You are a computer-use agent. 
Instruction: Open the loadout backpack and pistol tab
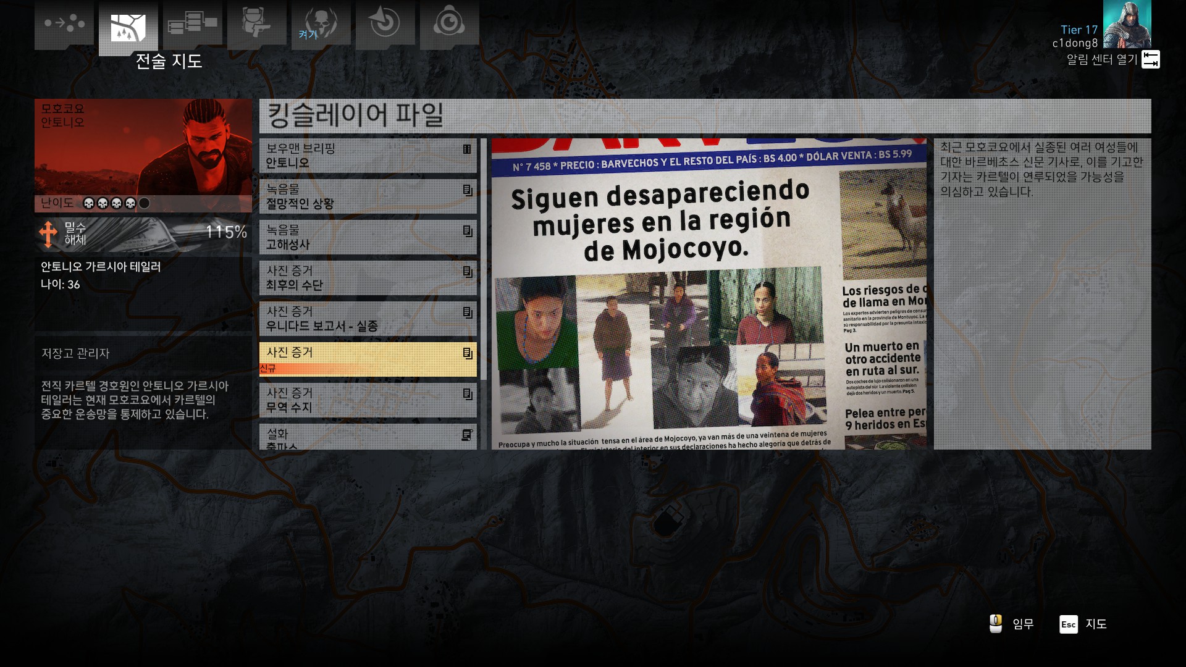256,23
